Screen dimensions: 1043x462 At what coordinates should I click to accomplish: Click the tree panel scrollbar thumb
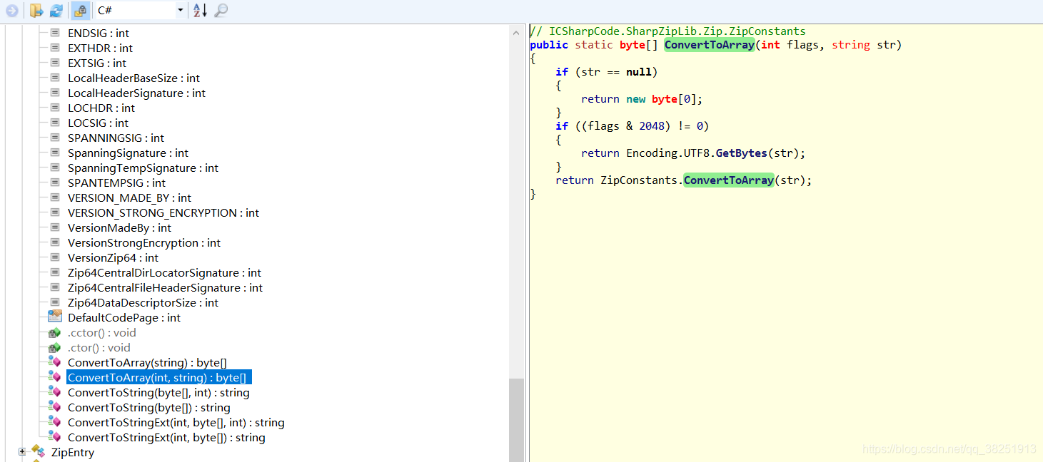click(x=517, y=420)
